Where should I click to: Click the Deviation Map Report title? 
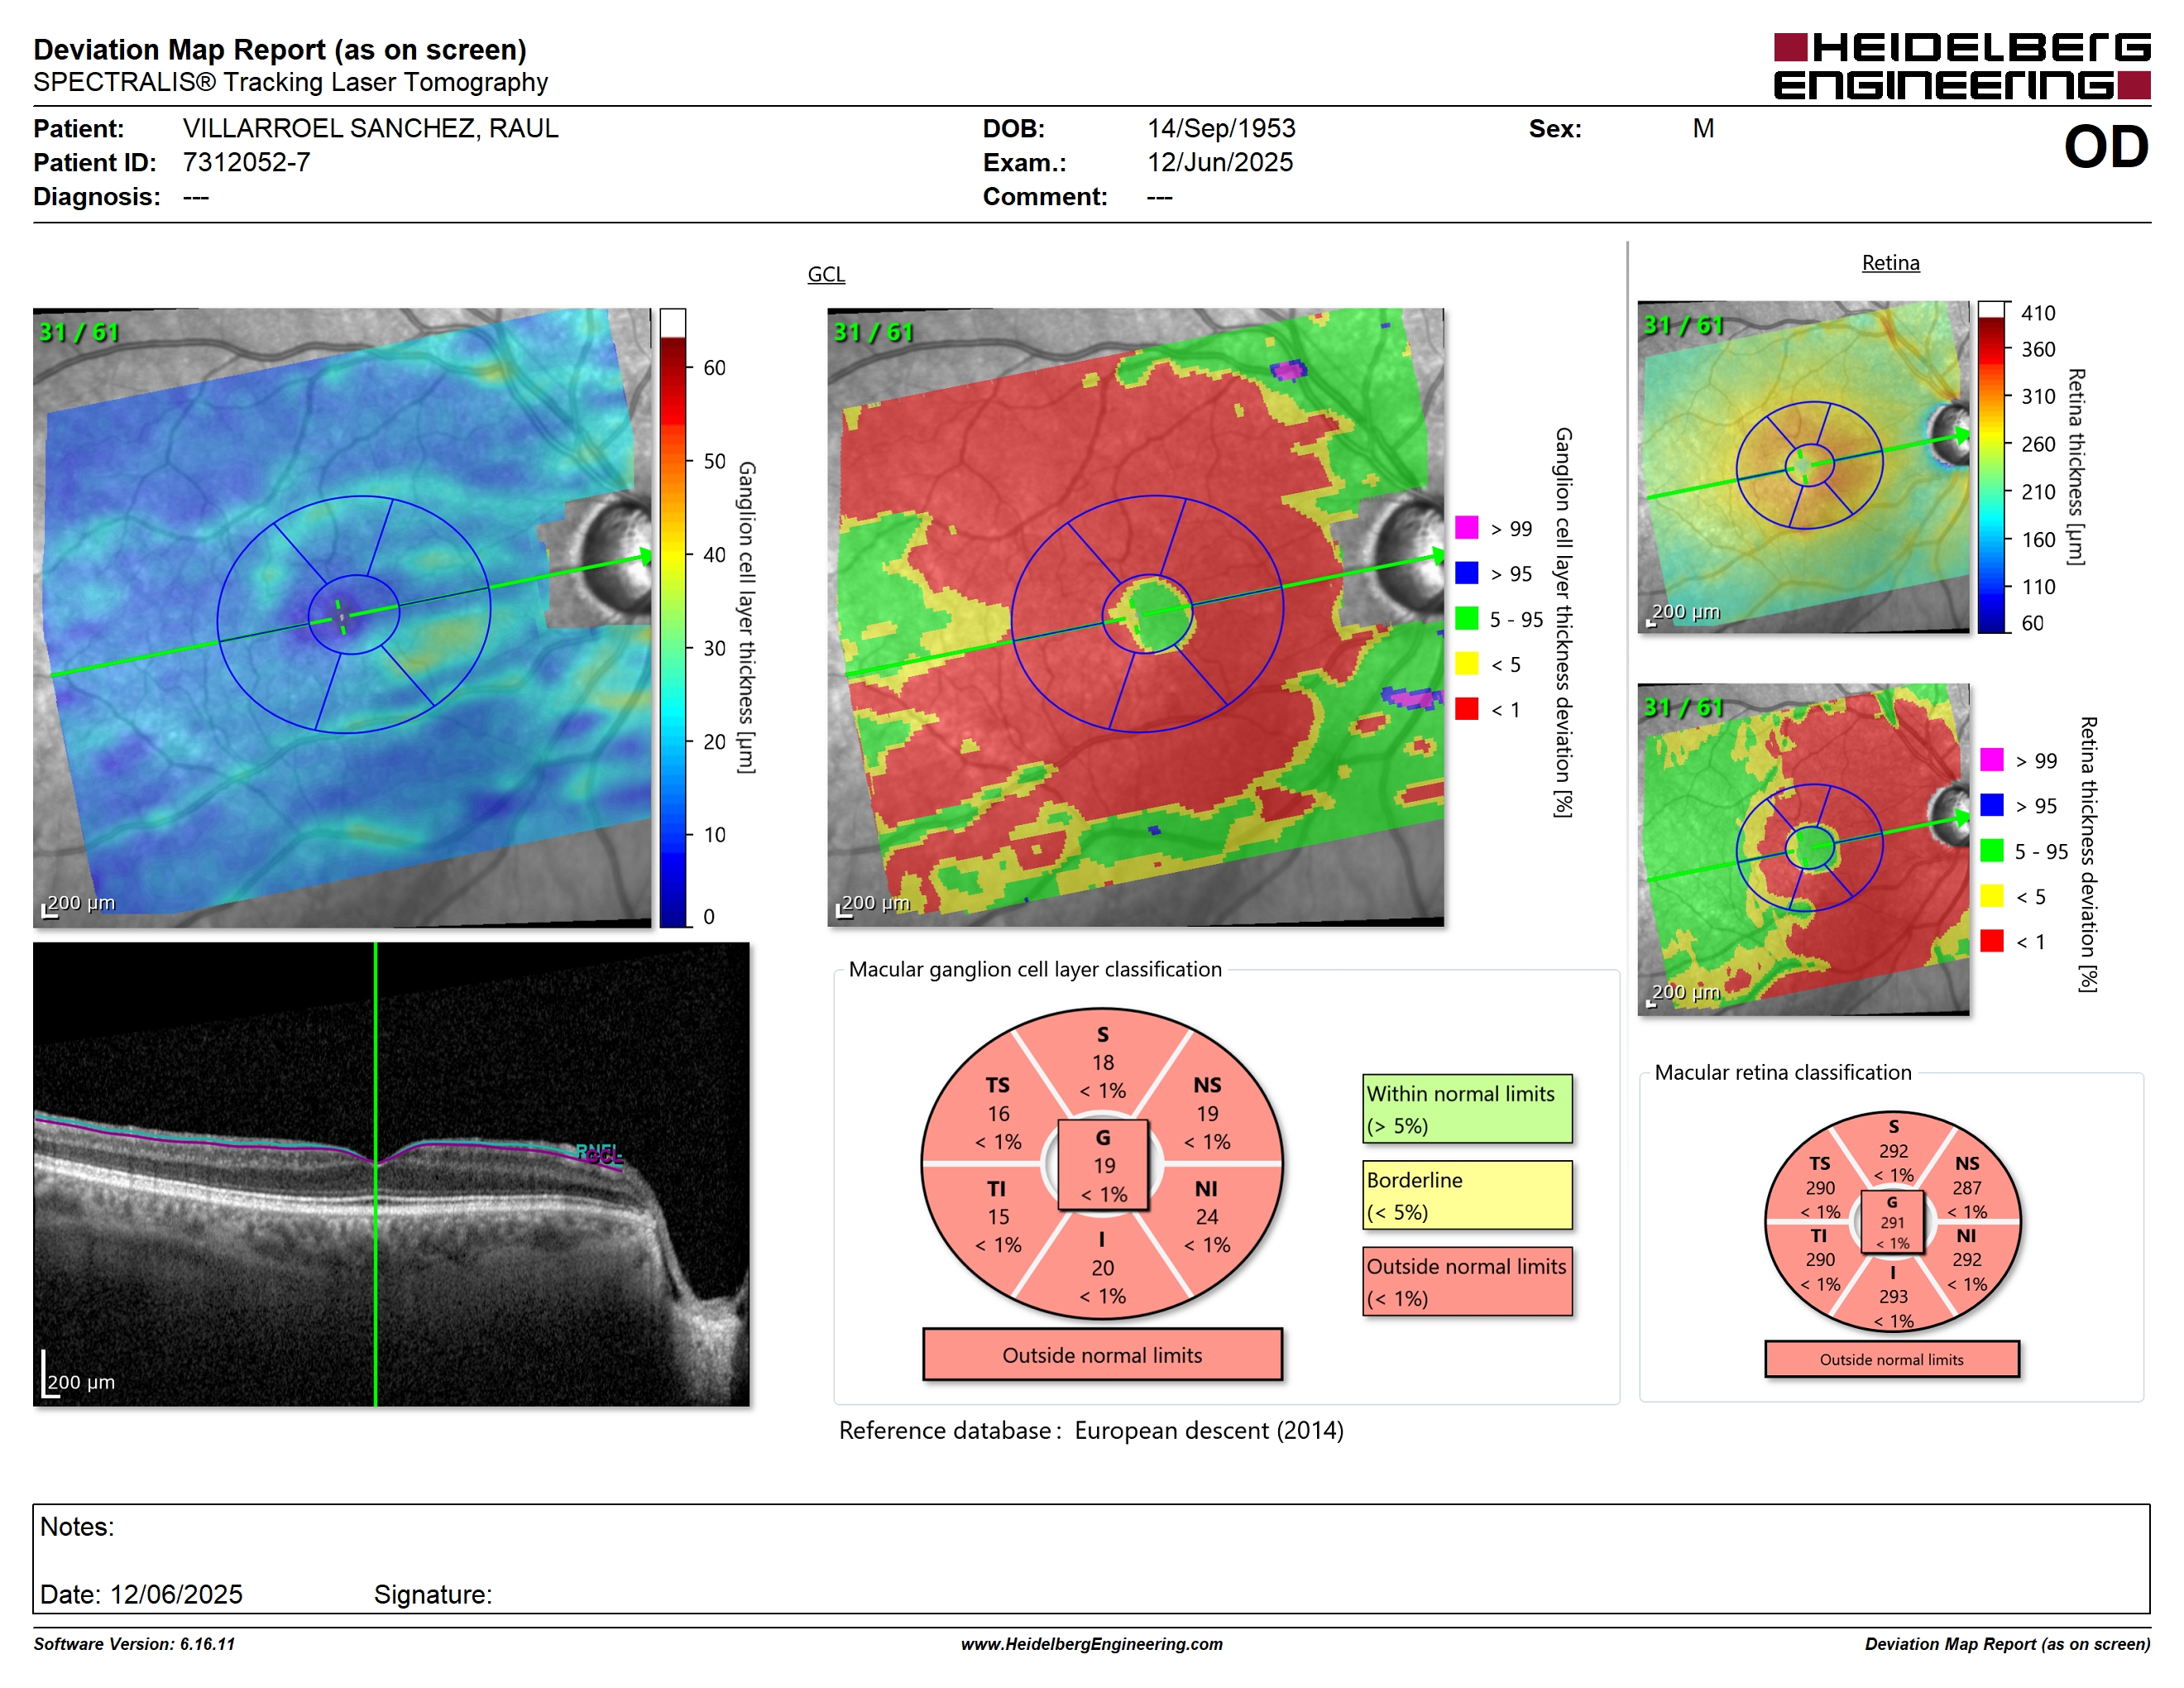tap(280, 50)
